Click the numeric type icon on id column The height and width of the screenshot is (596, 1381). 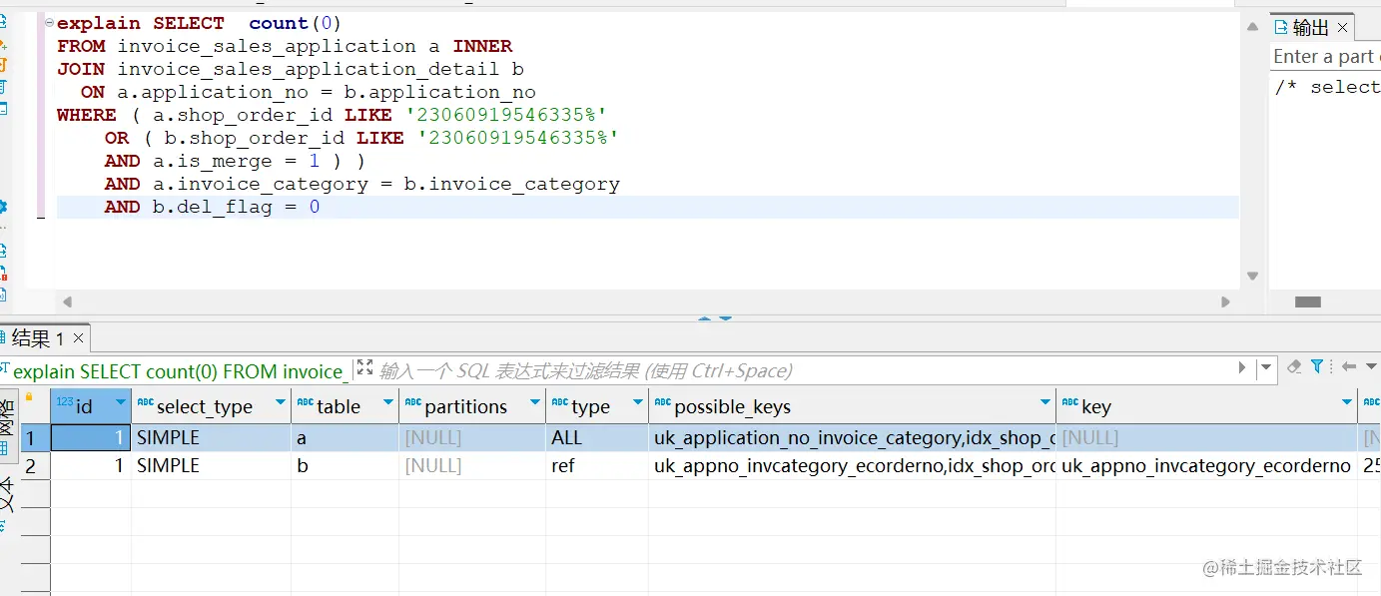click(64, 401)
